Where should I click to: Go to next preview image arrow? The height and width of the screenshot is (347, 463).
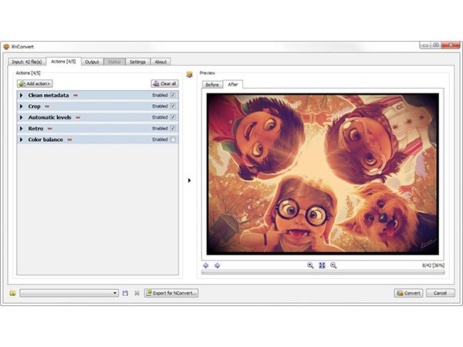coord(217,265)
